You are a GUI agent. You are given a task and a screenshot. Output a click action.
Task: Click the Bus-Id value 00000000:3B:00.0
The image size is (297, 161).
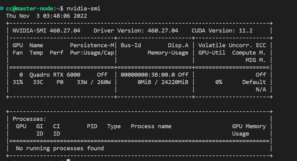pyautogui.click(x=148, y=75)
